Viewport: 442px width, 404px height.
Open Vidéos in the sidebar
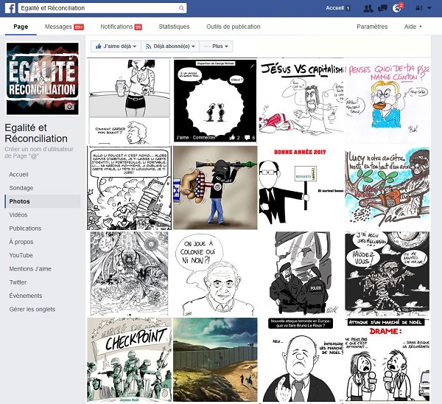pyautogui.click(x=18, y=215)
